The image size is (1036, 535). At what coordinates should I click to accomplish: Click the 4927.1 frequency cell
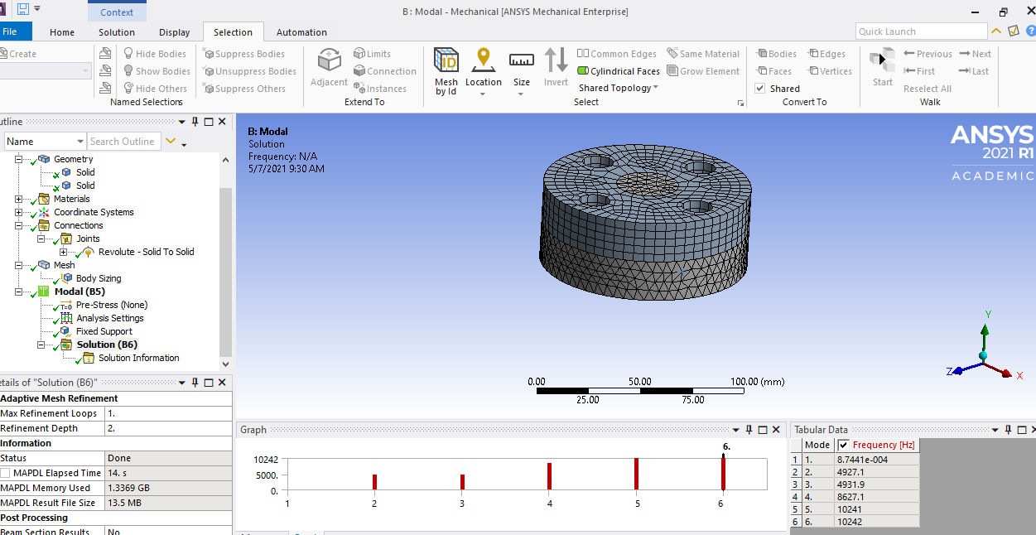[x=876, y=472]
